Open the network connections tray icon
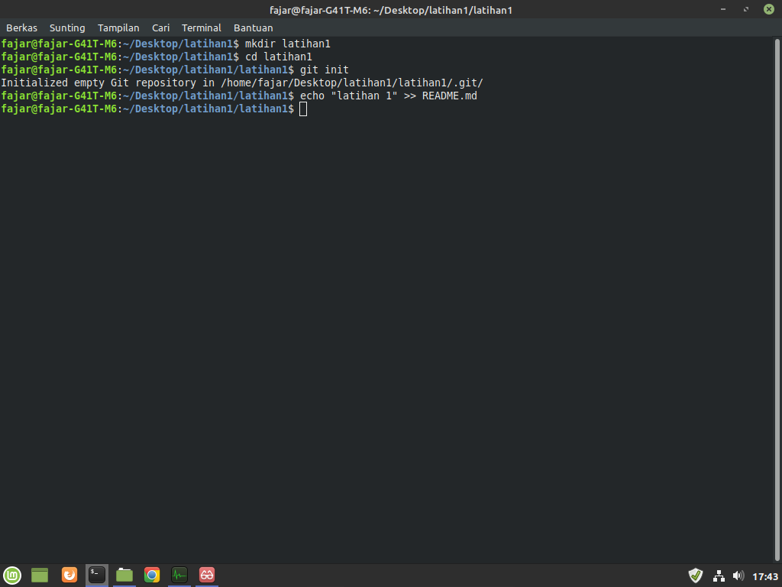Viewport: 782px width, 587px height. tap(719, 576)
